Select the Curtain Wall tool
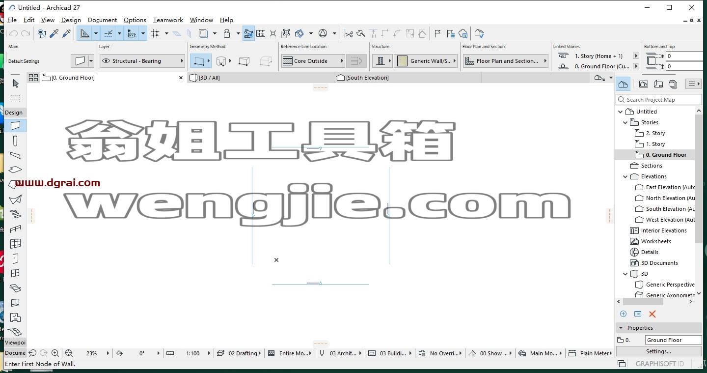The width and height of the screenshot is (707, 373). tap(15, 244)
